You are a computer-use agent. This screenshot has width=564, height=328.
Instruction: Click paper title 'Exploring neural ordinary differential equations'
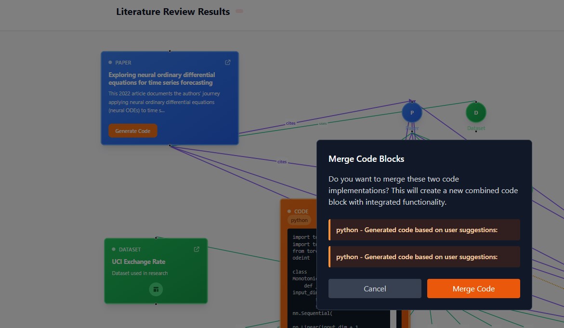[x=162, y=79]
